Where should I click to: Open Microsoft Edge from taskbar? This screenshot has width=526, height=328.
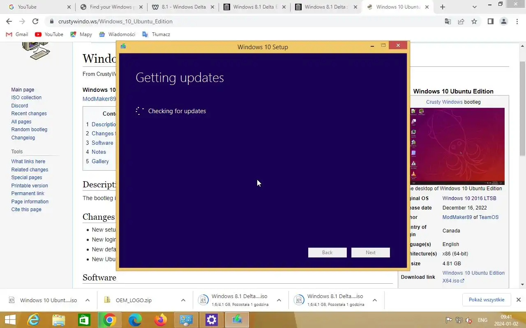(135, 320)
